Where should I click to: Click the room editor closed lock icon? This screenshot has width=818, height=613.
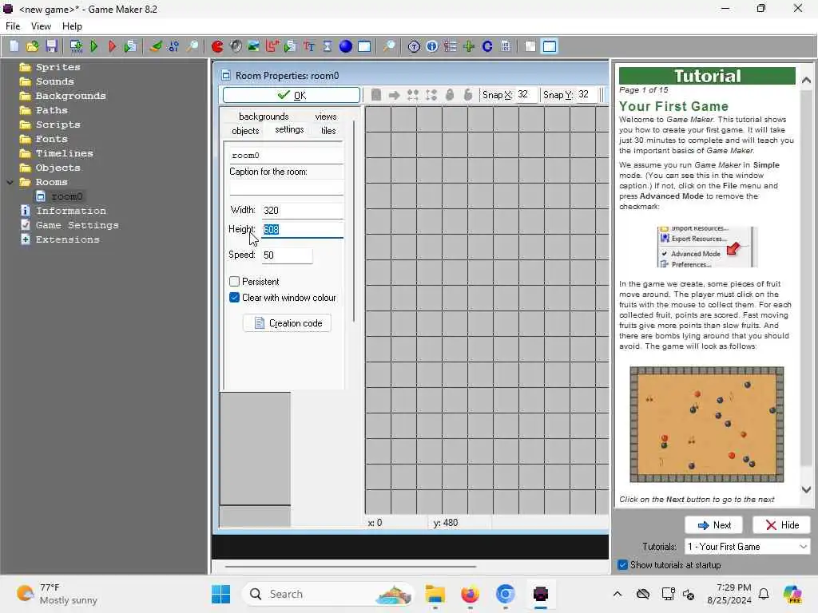point(450,95)
